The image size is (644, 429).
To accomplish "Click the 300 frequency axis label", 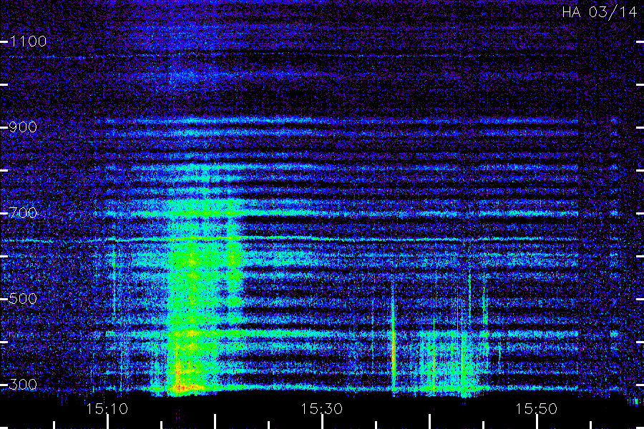I will [x=23, y=385].
